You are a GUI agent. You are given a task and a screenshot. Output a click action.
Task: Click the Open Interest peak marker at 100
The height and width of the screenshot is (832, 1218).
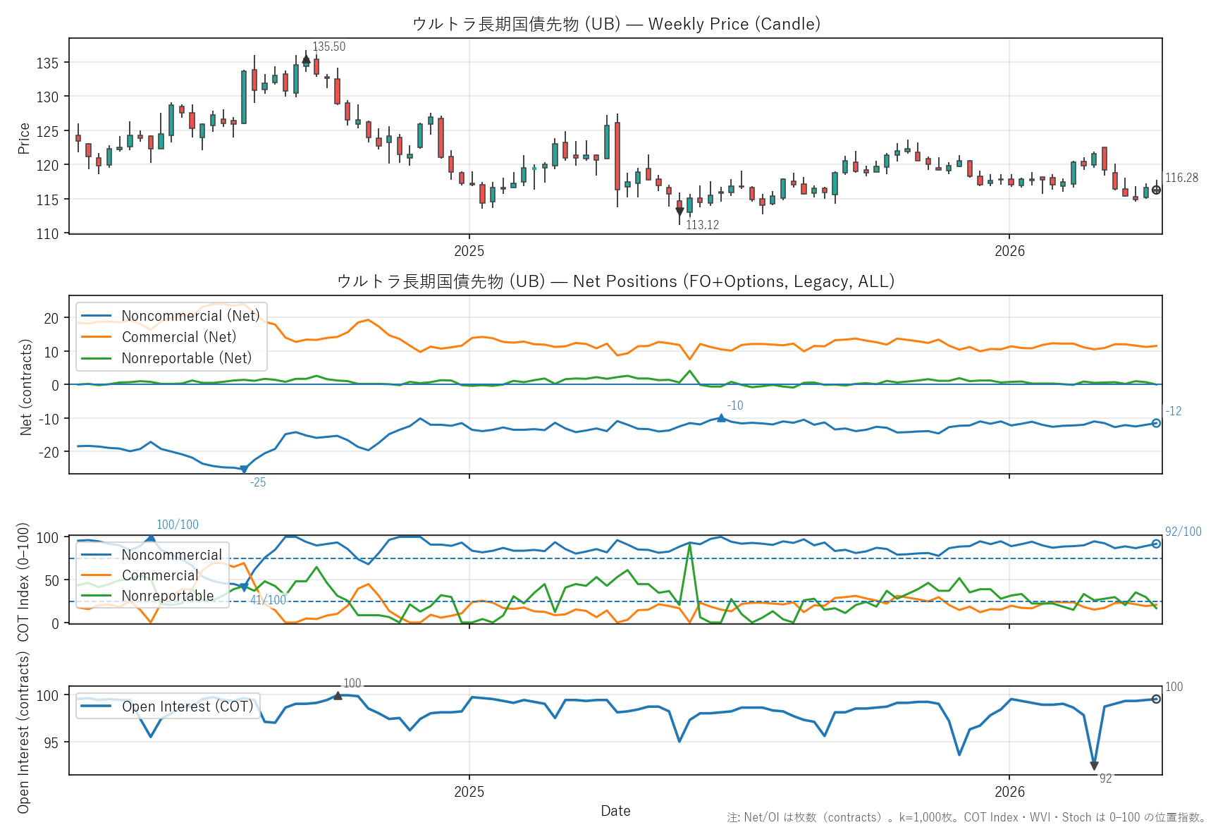338,695
